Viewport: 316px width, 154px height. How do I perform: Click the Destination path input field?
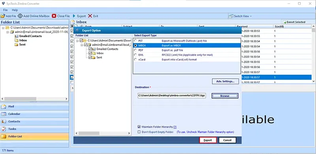click(172, 96)
